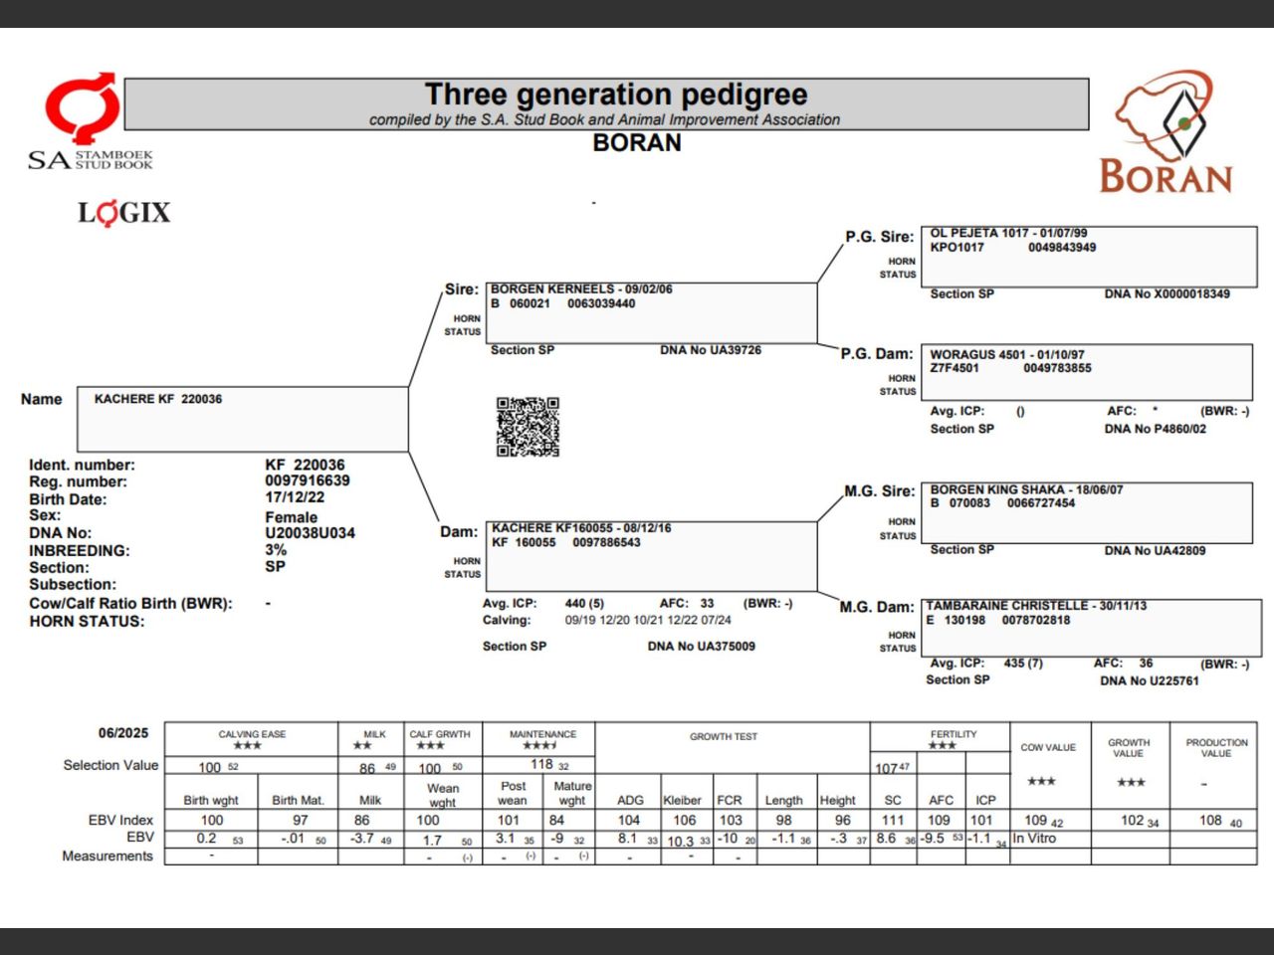Click the LOGIX logo
Viewport: 1274px width, 955px height.
click(x=122, y=212)
